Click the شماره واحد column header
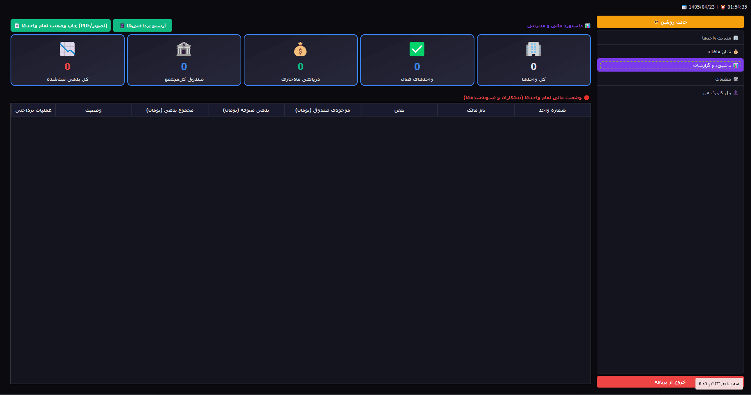Image resolution: width=751 pixels, height=395 pixels. (x=552, y=110)
